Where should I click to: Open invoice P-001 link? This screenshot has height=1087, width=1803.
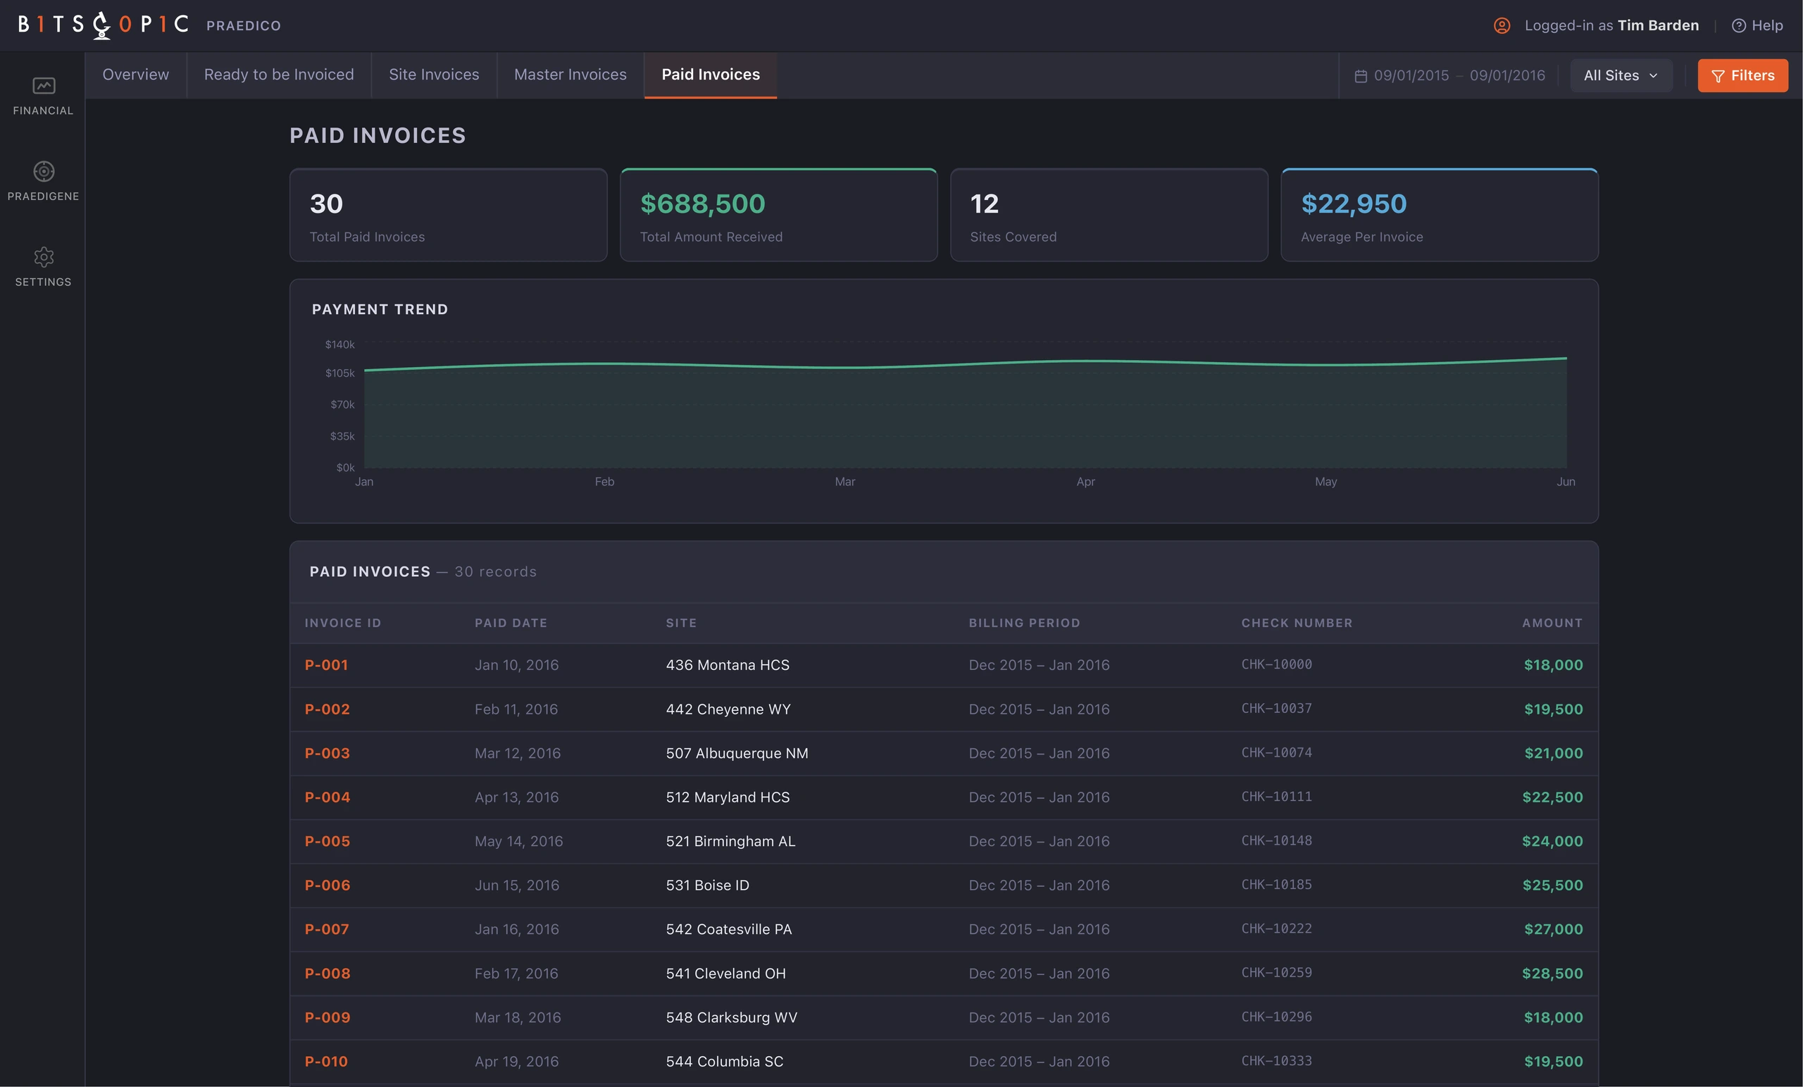[x=326, y=664]
